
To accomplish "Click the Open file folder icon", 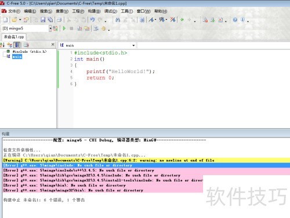I will [14, 20].
